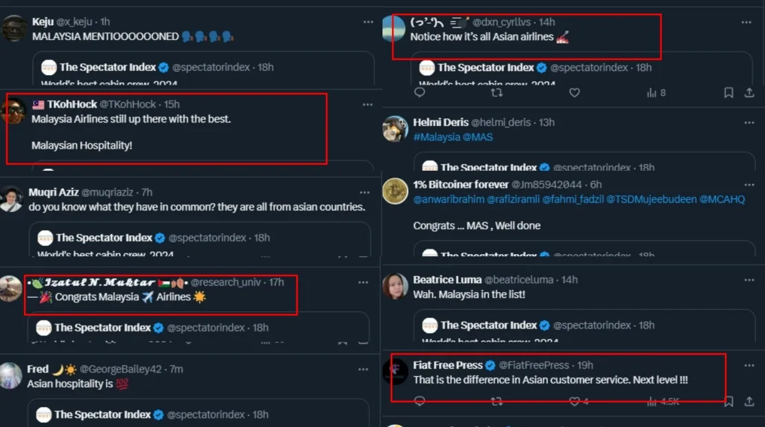The width and height of the screenshot is (765, 427).
Task: Open the @anwaribrahim mention link
Action: [448, 200]
